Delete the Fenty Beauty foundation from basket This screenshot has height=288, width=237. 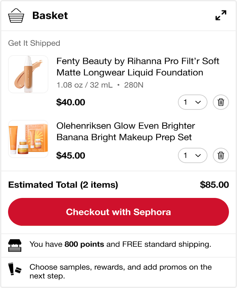click(221, 102)
